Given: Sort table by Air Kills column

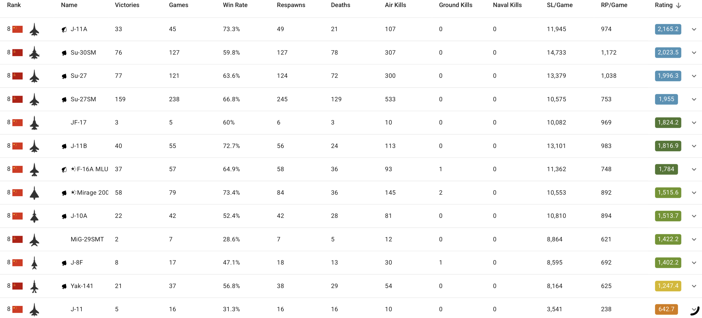Looking at the screenshot, I should coord(395,5).
